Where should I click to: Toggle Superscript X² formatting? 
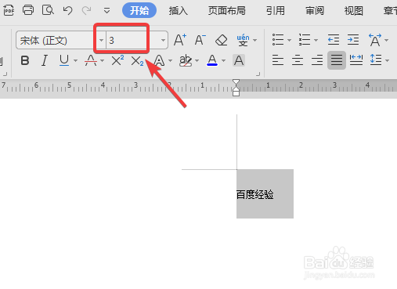tap(117, 60)
